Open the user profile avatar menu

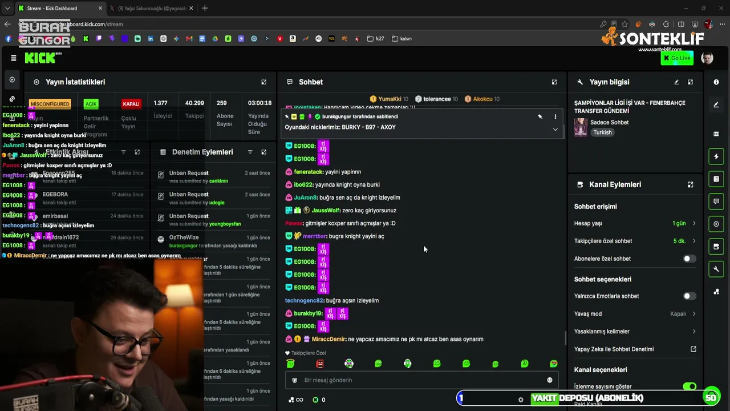point(707,58)
